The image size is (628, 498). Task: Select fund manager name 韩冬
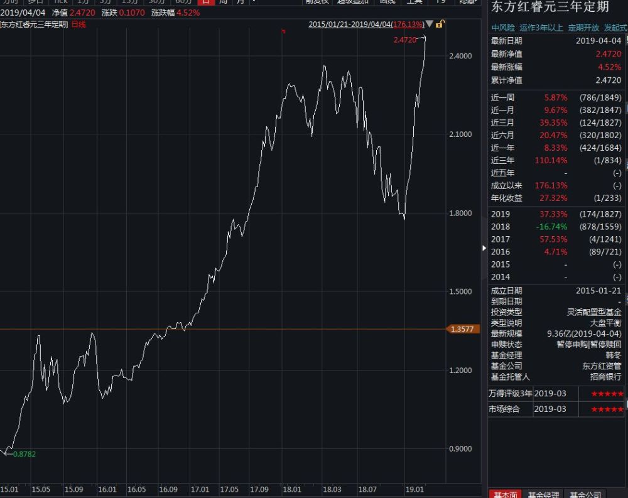pyautogui.click(x=613, y=355)
